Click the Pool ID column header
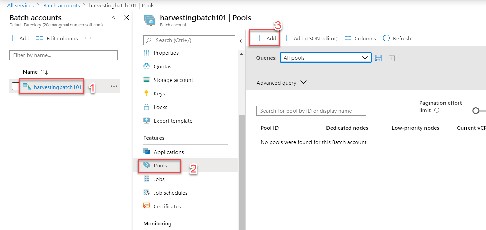 [269, 128]
